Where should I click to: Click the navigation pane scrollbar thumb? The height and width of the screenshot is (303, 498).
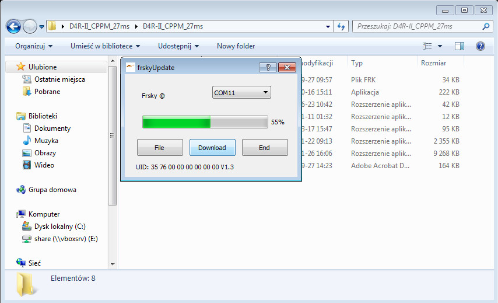click(x=113, y=135)
